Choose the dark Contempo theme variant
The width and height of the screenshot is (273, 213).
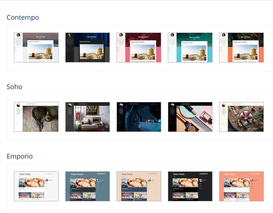coord(88,47)
